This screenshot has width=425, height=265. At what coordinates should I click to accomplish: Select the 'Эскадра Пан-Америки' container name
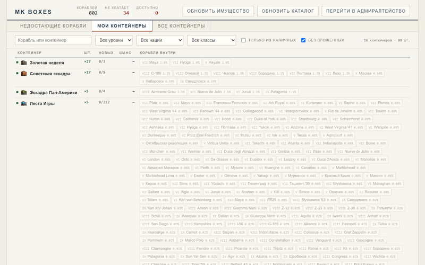coord(54,92)
